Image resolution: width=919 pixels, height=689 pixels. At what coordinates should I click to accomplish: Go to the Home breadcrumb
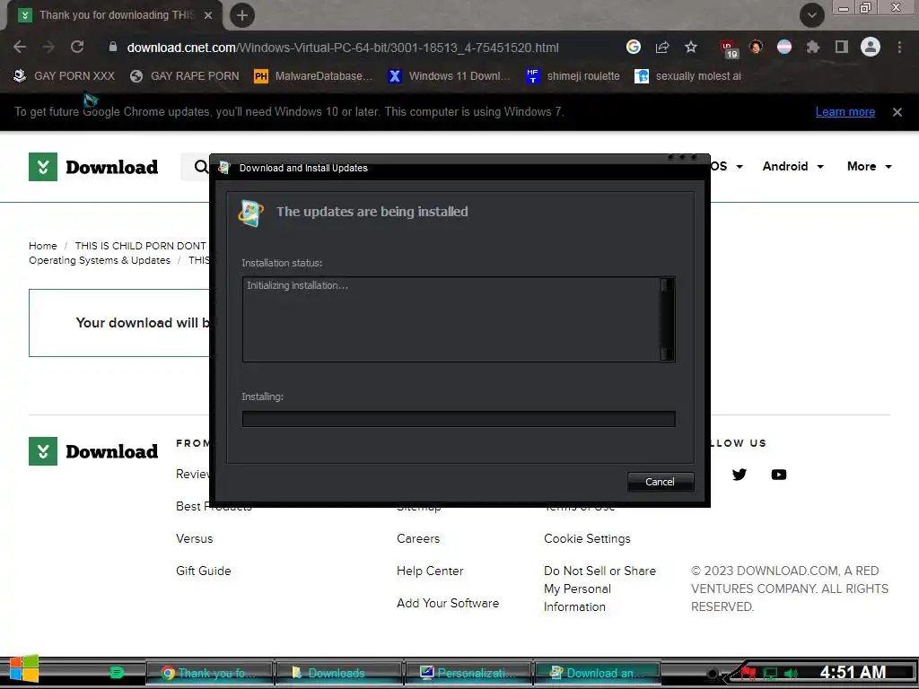(43, 246)
